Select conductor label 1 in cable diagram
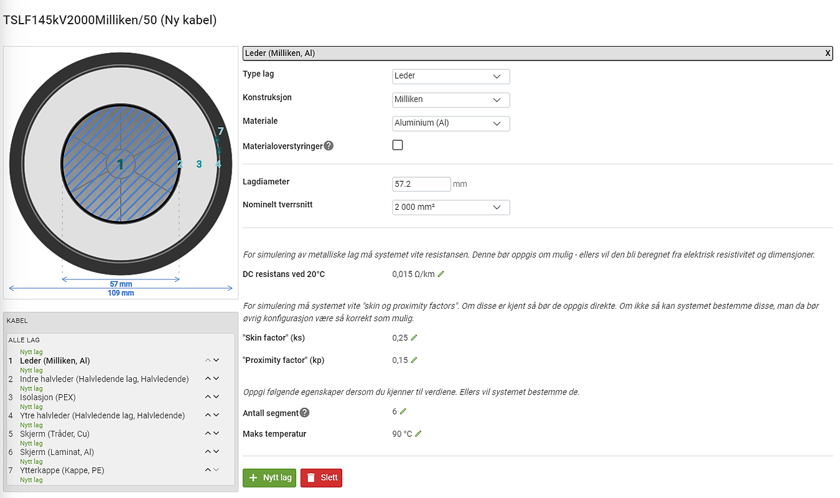This screenshot has height=498, width=840. [121, 164]
